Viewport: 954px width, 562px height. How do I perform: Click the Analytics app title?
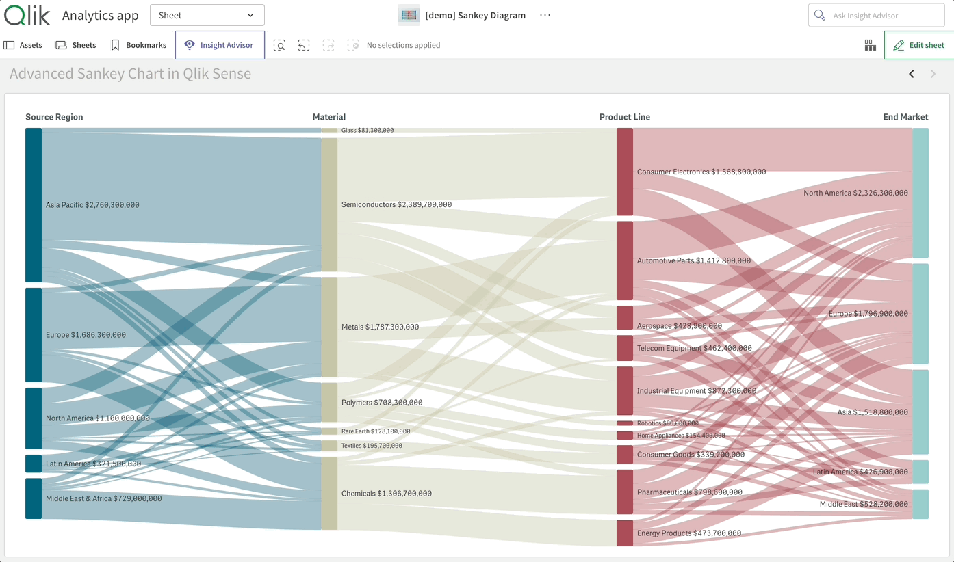coord(101,15)
